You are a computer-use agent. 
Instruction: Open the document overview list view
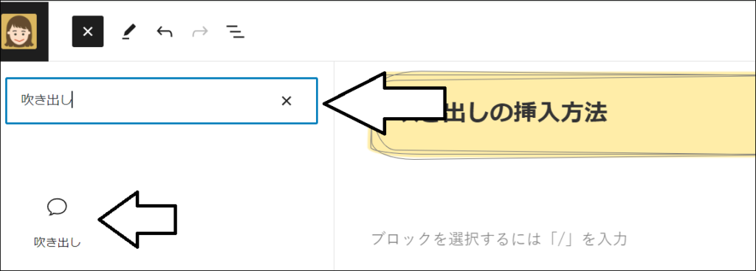(236, 32)
